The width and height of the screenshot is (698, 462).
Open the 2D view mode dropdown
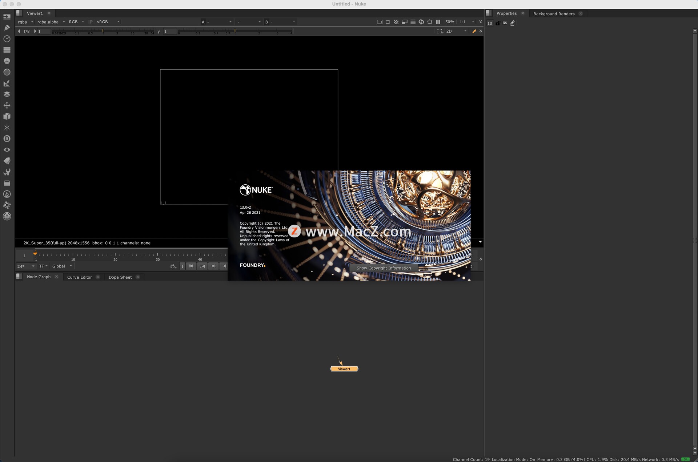(x=456, y=31)
